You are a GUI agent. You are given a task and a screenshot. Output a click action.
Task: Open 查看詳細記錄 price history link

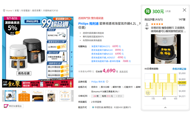179,69
